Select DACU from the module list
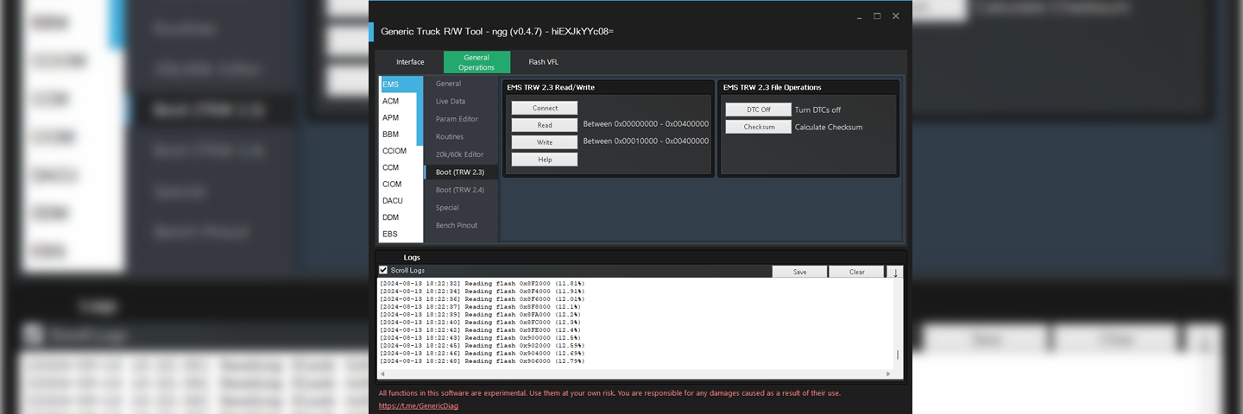Screen dimensions: 1243x414 tap(393, 201)
